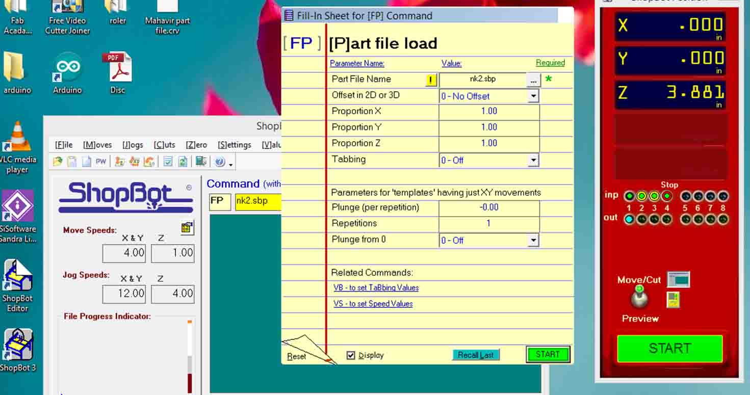Toggle output 3 indicator light

point(655,219)
